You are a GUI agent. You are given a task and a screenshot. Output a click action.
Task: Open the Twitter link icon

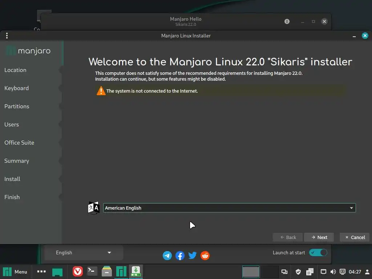193,255
